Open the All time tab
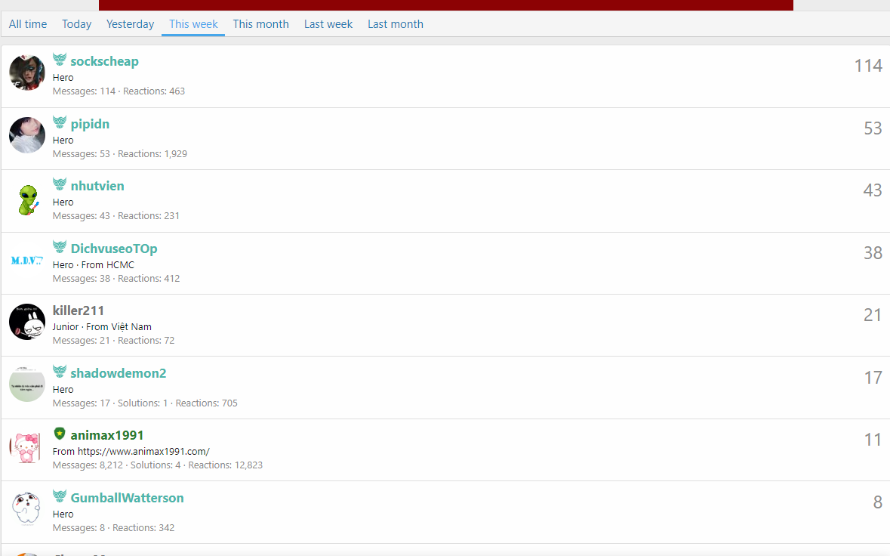Image resolution: width=890 pixels, height=556 pixels. click(28, 24)
